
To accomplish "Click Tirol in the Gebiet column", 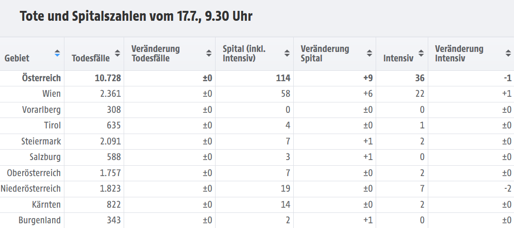I will pos(53,126).
